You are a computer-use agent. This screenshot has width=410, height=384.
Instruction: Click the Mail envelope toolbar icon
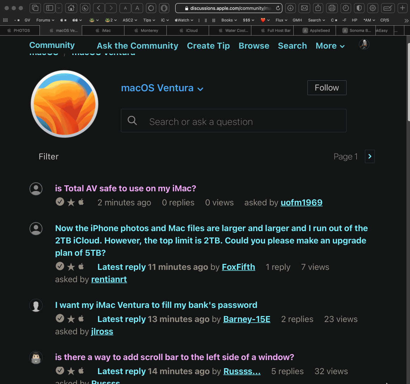tap(304, 8)
